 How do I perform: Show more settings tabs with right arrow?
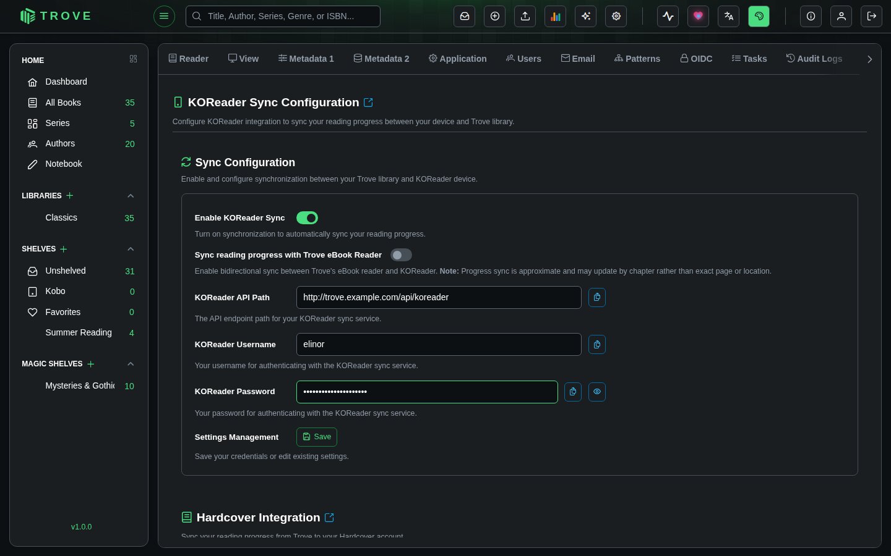coord(869,59)
